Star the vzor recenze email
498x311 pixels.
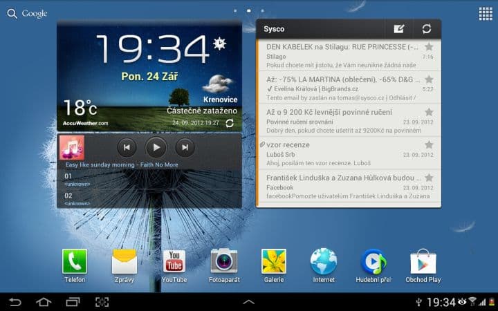[x=429, y=144]
